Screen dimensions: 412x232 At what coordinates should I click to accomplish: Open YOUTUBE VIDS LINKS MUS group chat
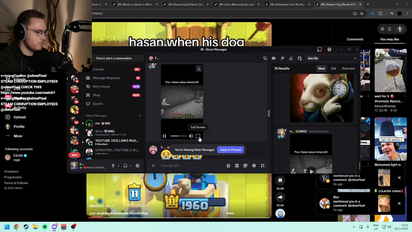coord(113,142)
